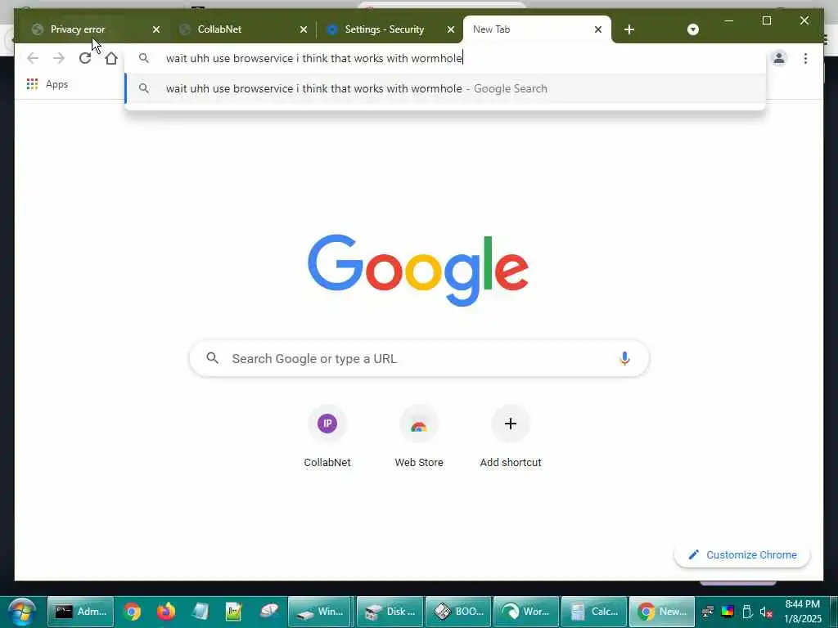Click the browser Forward arrow
This screenshot has height=628, width=838.
pos(59,58)
